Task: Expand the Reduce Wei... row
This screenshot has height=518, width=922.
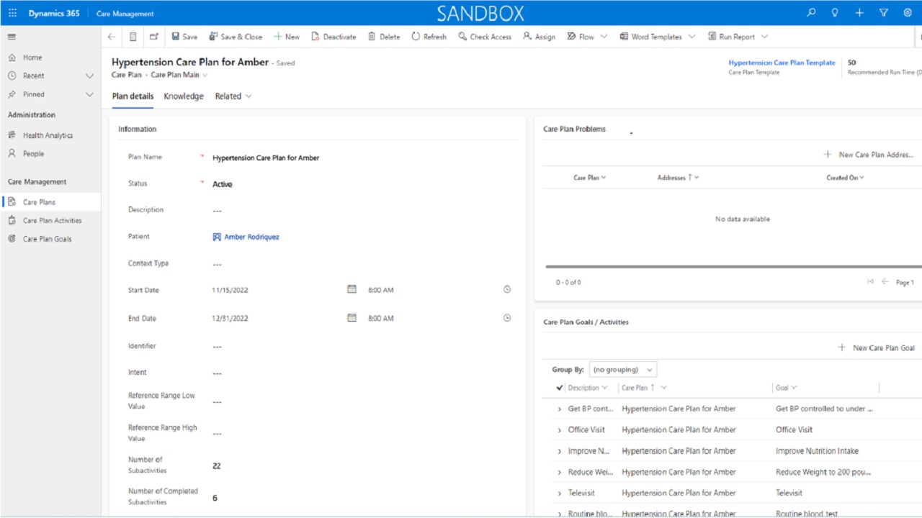Action: 560,473
